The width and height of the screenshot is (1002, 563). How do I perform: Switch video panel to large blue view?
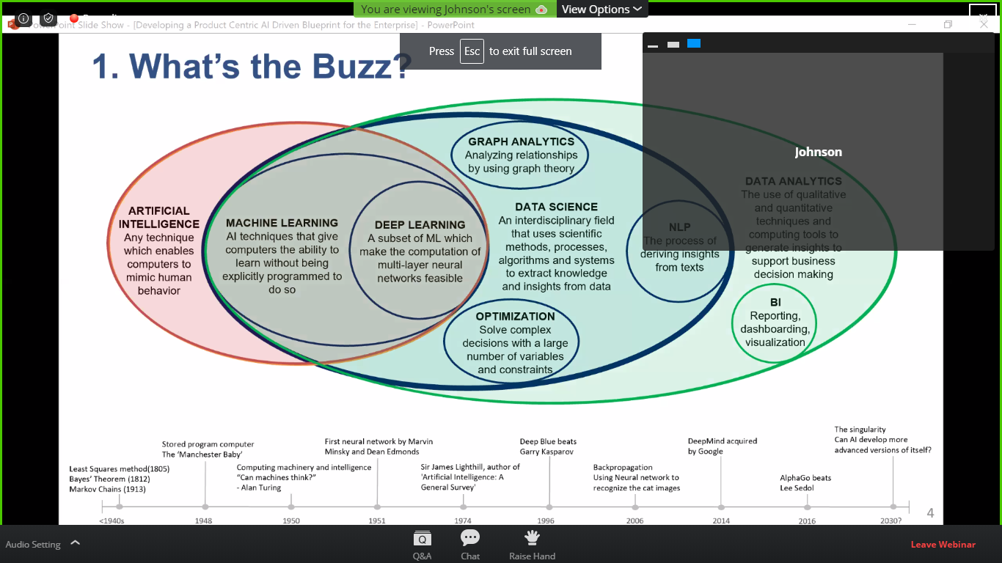694,44
